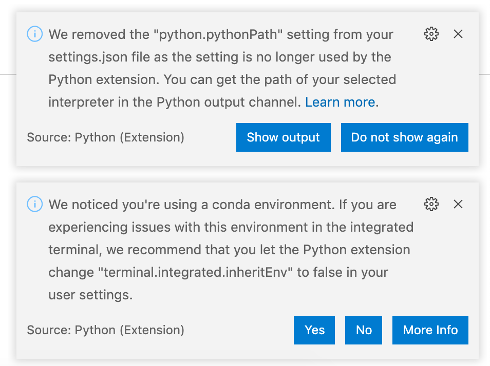Click info icon on pythonPath notification
Viewport: 490px width, 366px height.
coord(34,34)
